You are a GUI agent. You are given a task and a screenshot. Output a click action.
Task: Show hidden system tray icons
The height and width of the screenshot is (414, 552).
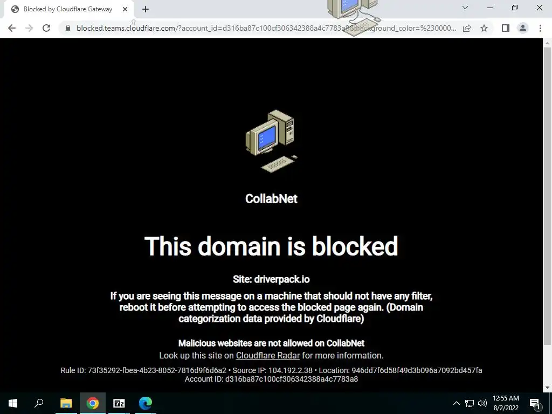[x=456, y=403]
